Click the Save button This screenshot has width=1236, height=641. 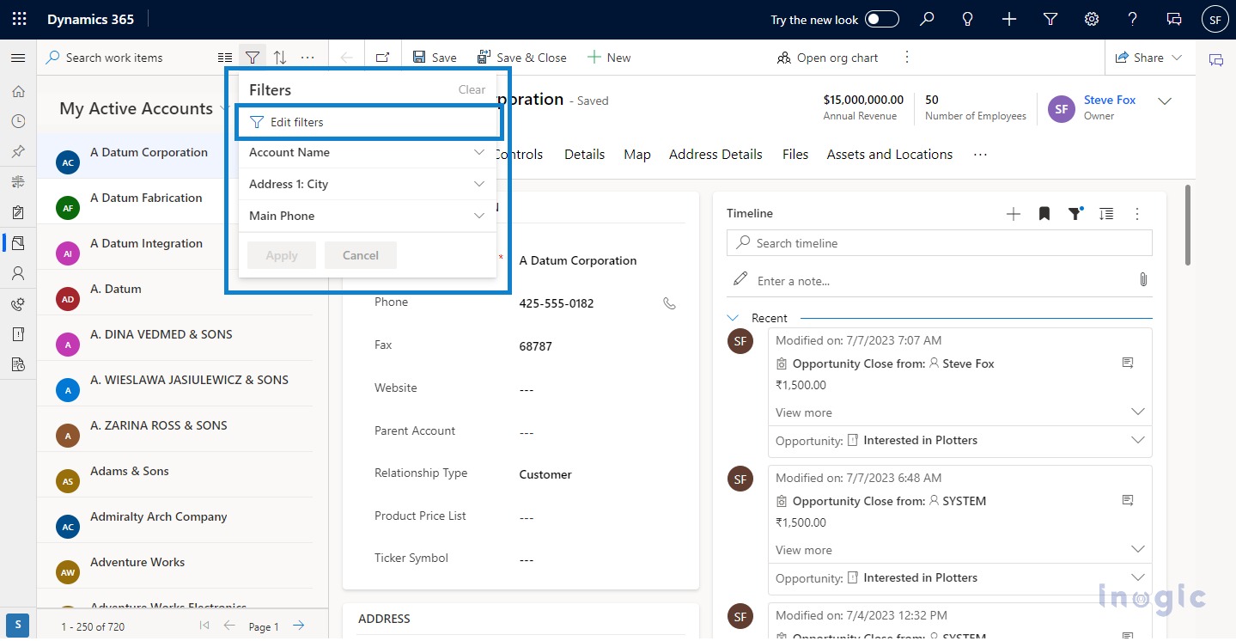[x=435, y=58]
